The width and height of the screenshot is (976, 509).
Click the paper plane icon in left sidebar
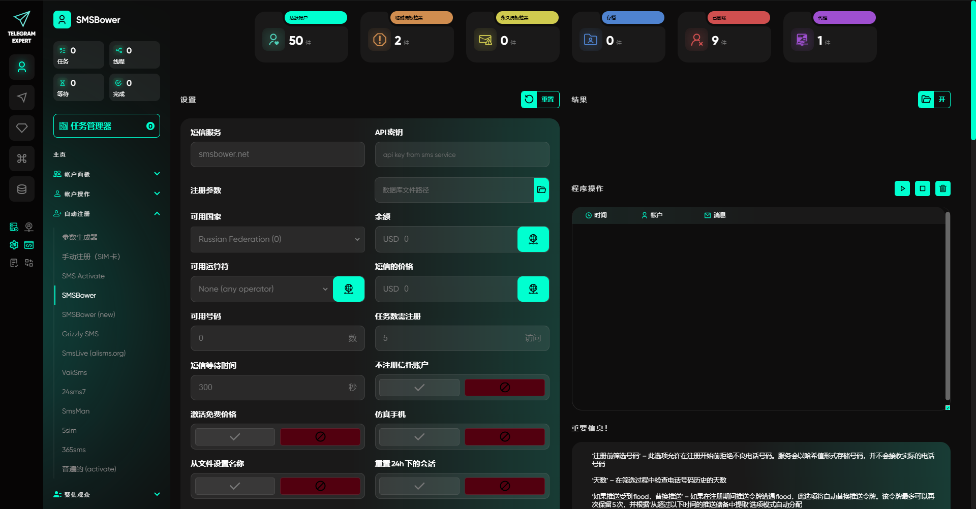(22, 98)
